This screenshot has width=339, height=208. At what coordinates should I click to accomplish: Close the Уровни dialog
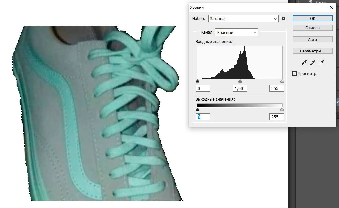[331, 7]
